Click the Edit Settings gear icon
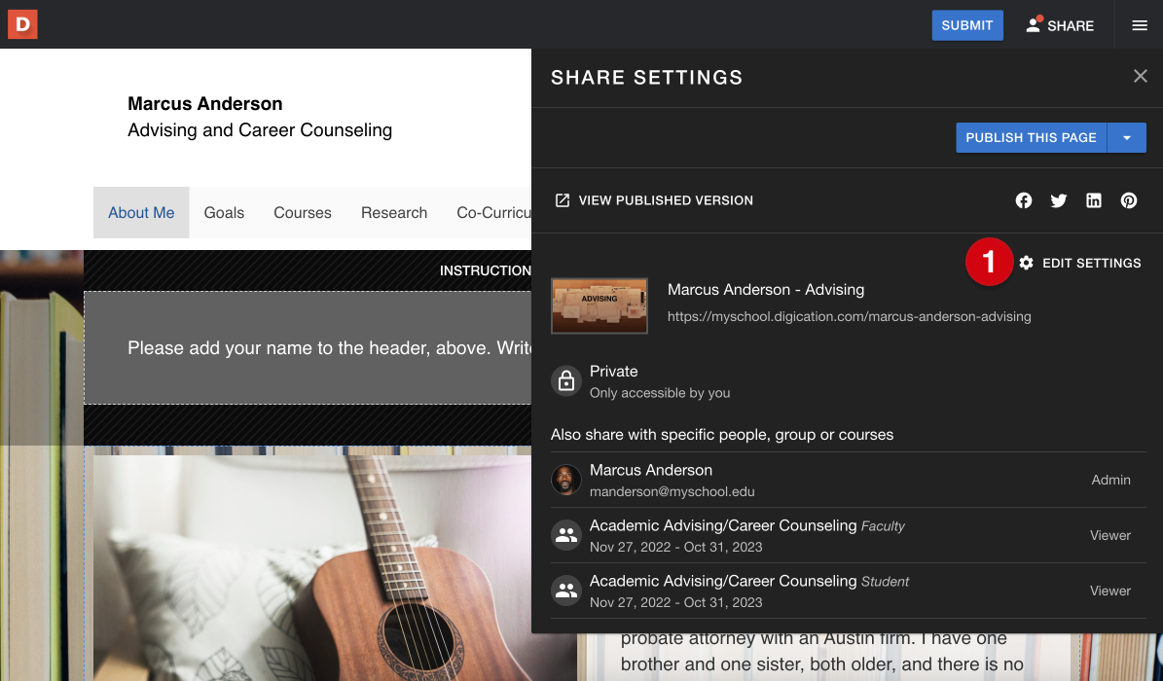Image resolution: width=1163 pixels, height=681 pixels. (x=1026, y=263)
